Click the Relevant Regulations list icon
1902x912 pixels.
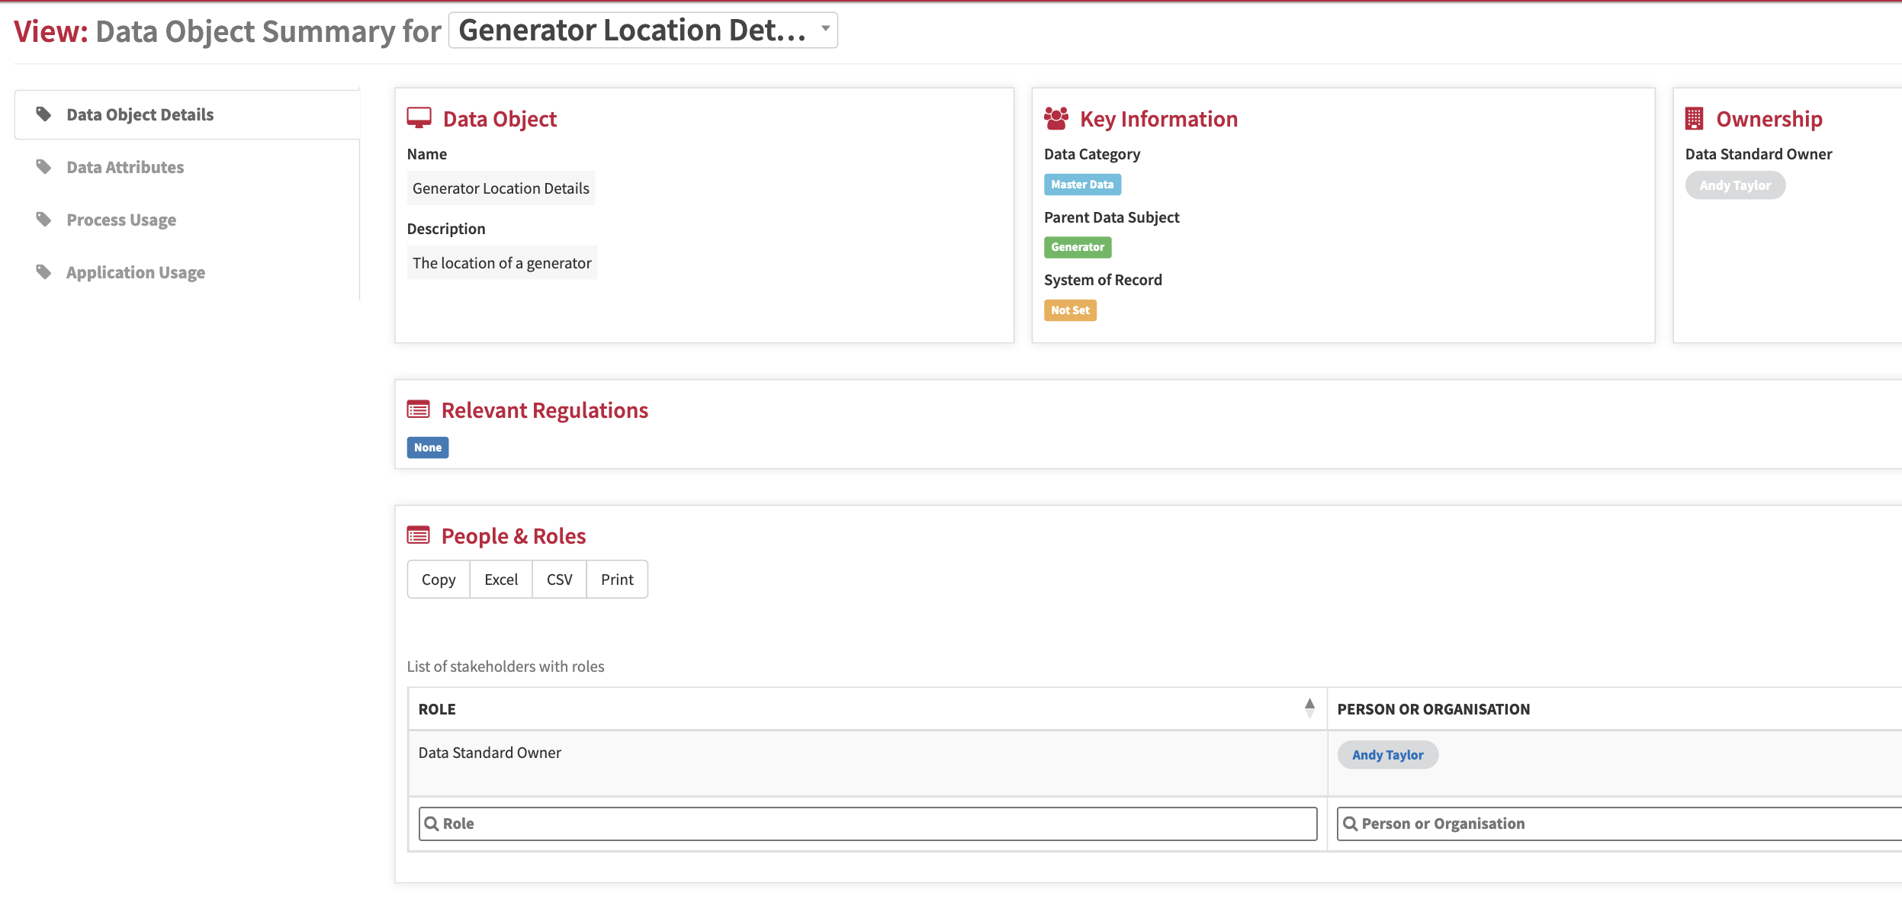tap(418, 410)
